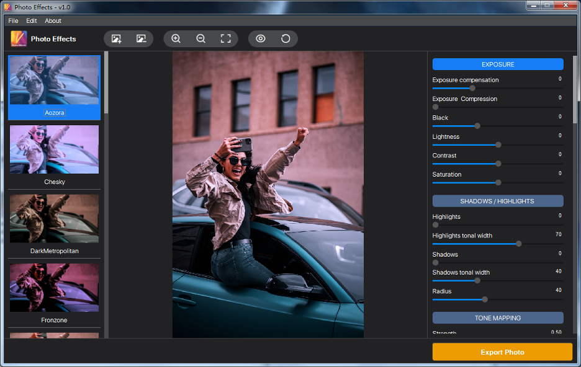Fit photo to screen with frame icon
This screenshot has width=581, height=367.
pyautogui.click(x=226, y=39)
